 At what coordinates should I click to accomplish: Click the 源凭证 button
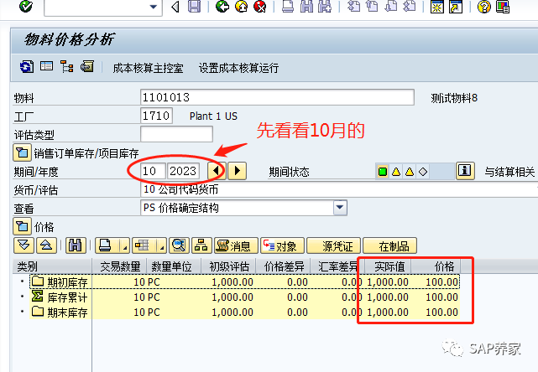coord(333,245)
